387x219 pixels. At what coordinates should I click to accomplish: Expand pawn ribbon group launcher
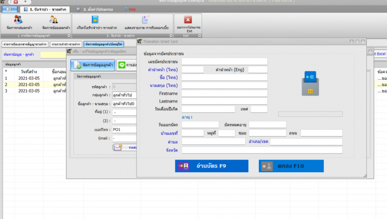[171, 36]
